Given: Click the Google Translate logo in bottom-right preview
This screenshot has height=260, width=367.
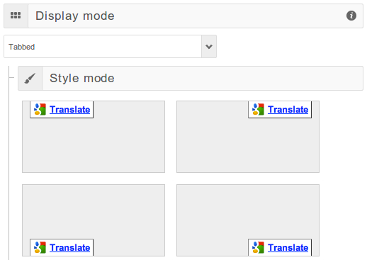Looking at the screenshot, I should [x=258, y=247].
